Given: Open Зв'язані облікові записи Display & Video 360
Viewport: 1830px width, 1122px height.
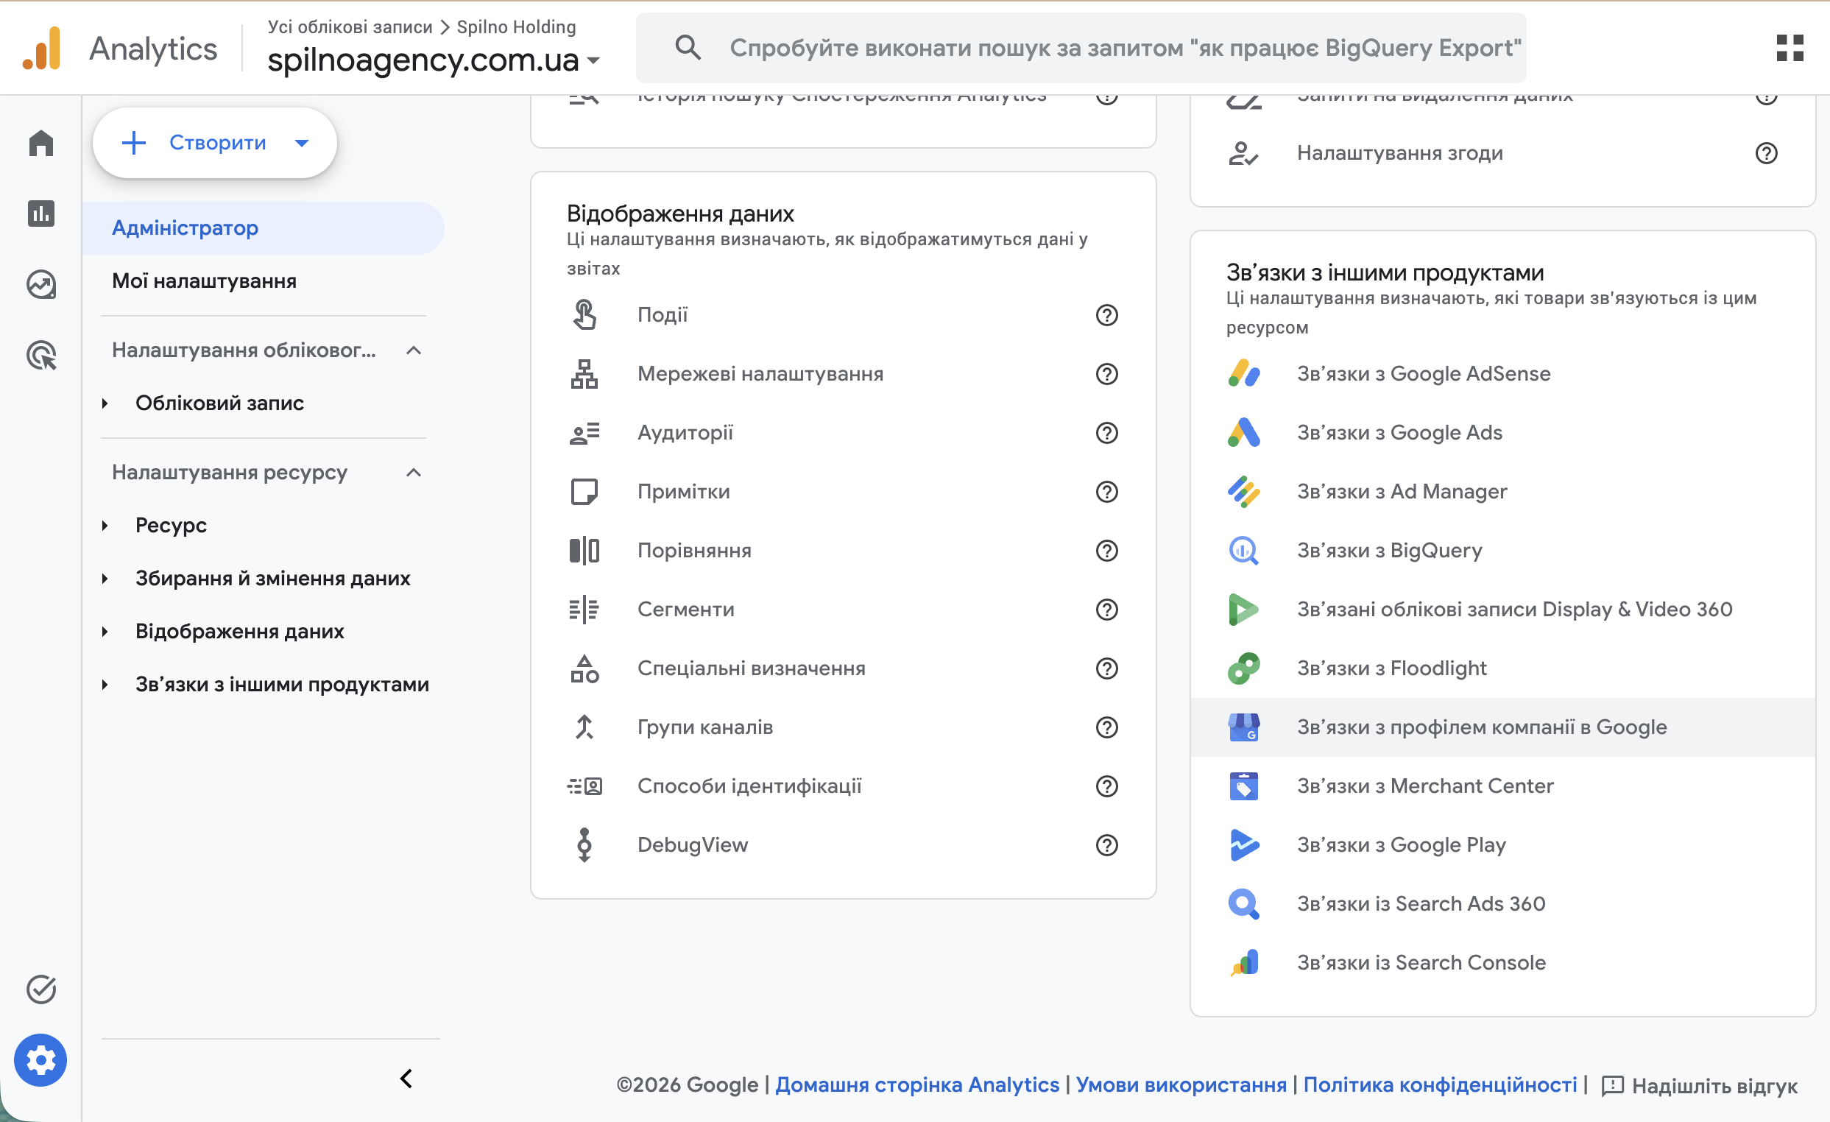Looking at the screenshot, I should pyautogui.click(x=1502, y=609).
